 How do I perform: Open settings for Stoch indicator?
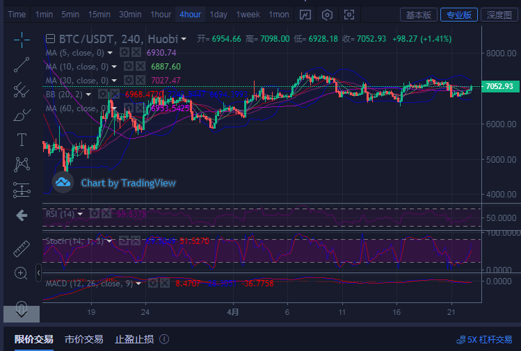click(124, 240)
